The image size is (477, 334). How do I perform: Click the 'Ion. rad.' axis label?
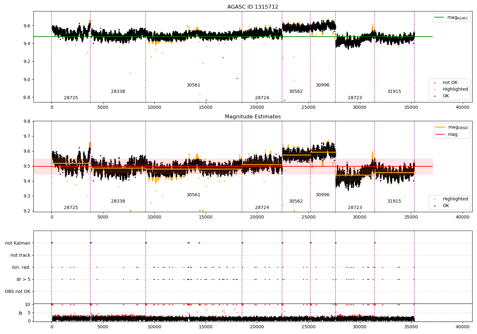click(x=21, y=267)
